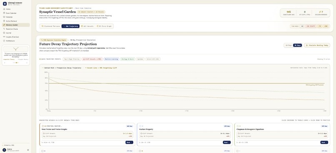Select the 14 Days projection range

[x=288, y=45]
